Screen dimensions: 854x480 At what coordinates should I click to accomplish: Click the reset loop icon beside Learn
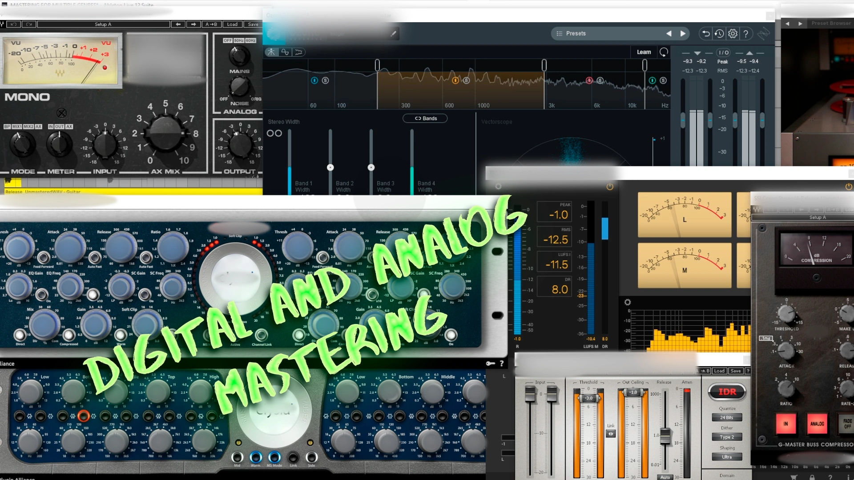point(664,52)
